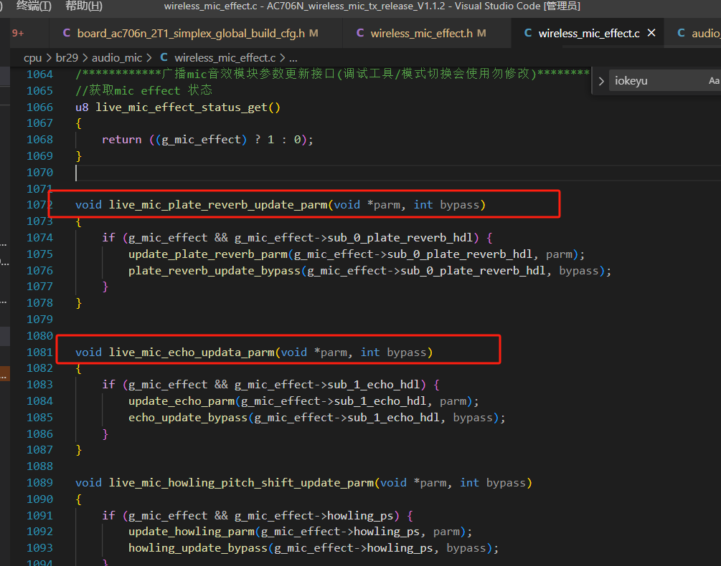The image size is (721, 566).
Task: Click the update_plate_reverb_parm call
Action: [x=208, y=254]
